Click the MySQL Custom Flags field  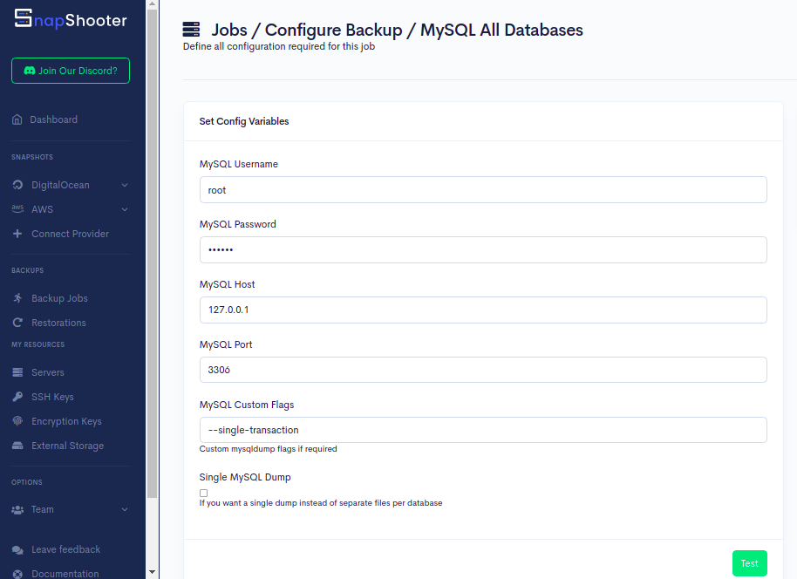coord(483,430)
